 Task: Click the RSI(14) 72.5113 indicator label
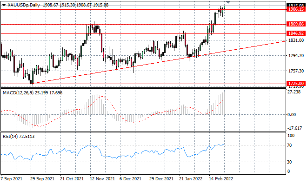point(19,136)
